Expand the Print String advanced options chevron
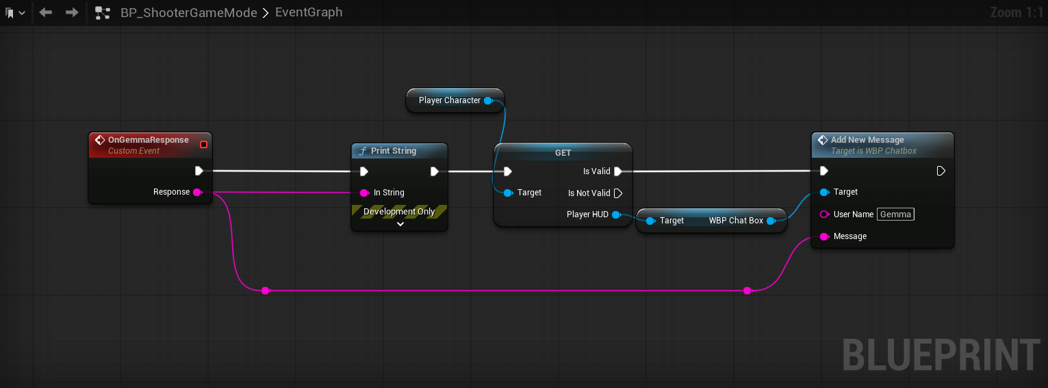Image resolution: width=1048 pixels, height=388 pixels. pyautogui.click(x=400, y=223)
